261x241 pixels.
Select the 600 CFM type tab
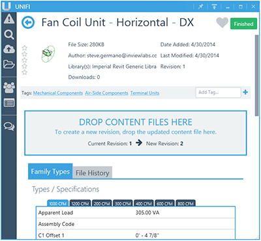(164, 204)
